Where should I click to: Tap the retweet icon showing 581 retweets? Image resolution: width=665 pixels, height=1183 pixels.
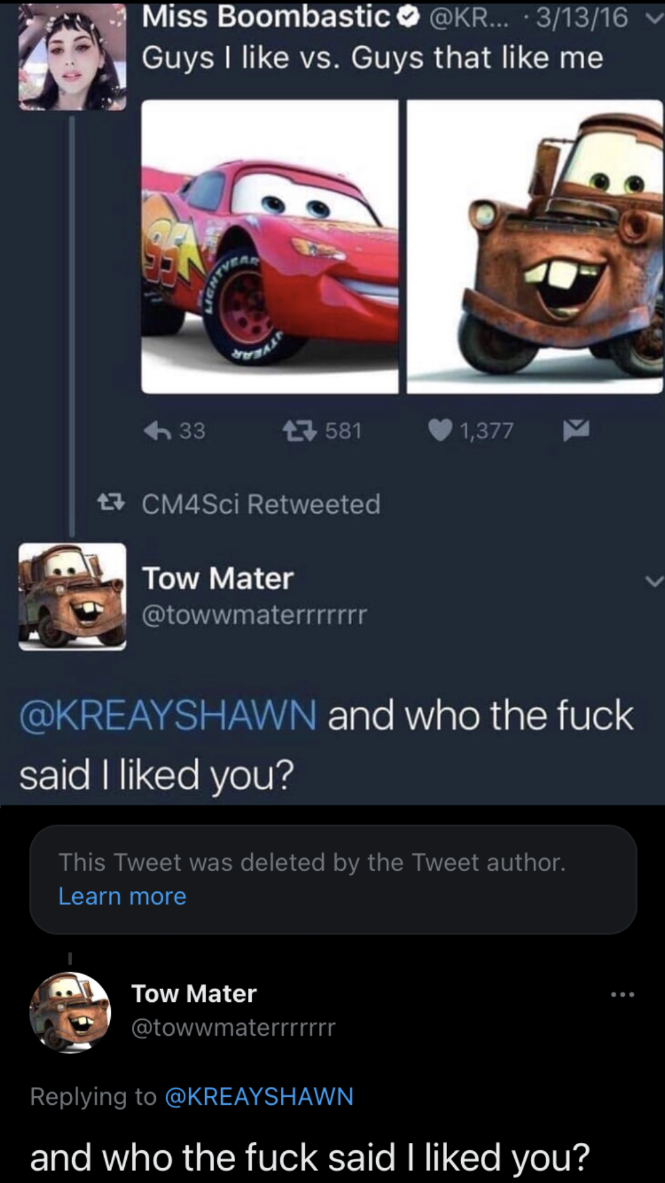coord(301,430)
